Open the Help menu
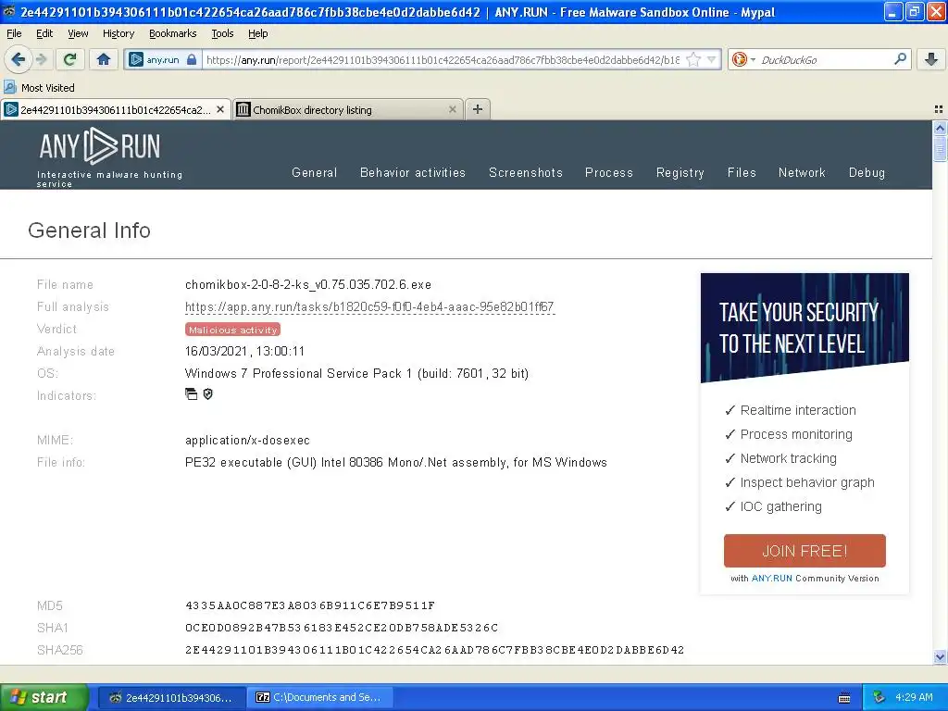Screen dimensions: 948x711 pyautogui.click(x=258, y=33)
